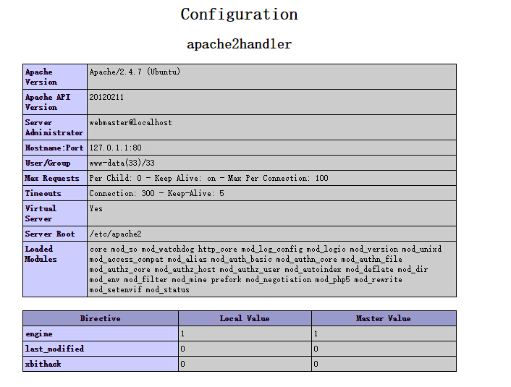Click the 127.0.1.1:80 hostname value
The width and height of the screenshot is (511, 387).
[116, 148]
